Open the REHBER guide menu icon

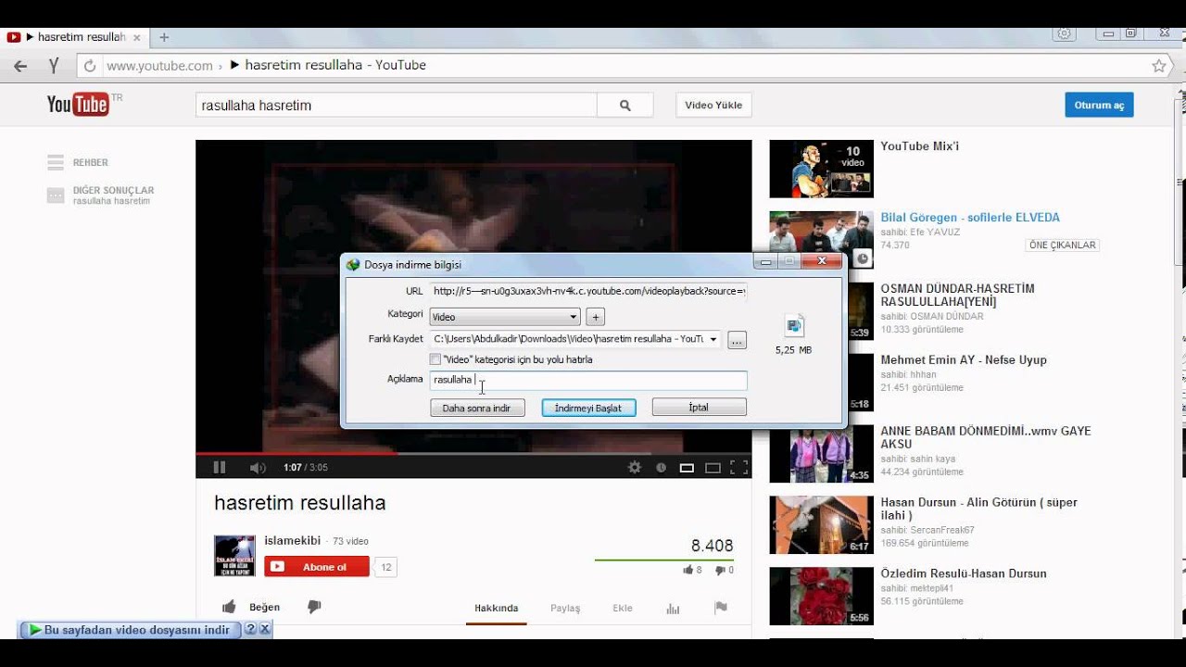point(56,162)
